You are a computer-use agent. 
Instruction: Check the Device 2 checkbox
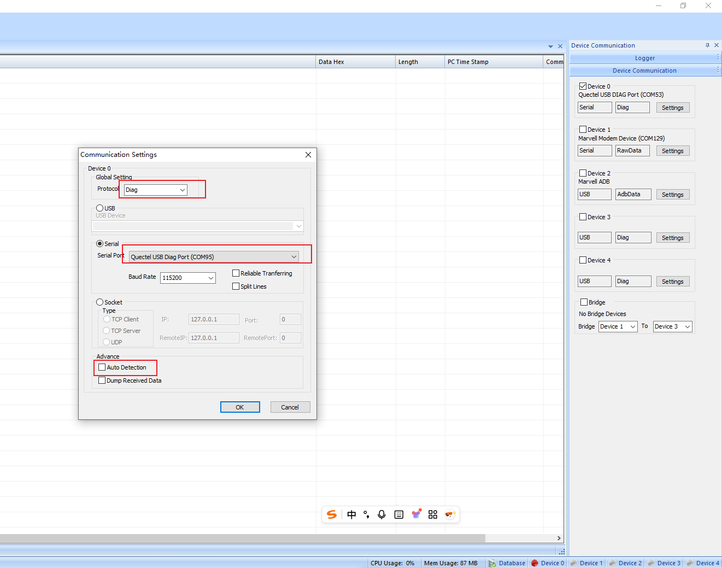[583, 173]
